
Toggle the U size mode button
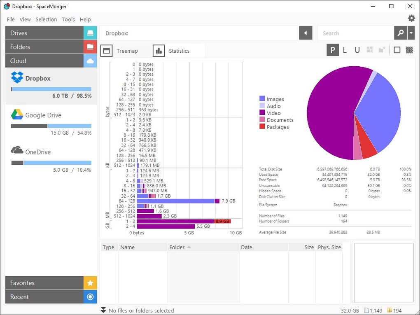(x=357, y=50)
